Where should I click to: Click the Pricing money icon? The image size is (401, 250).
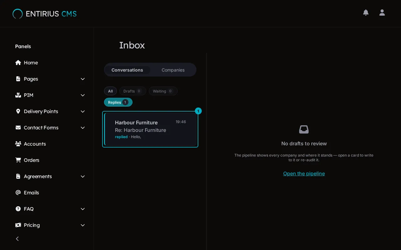coord(18,225)
